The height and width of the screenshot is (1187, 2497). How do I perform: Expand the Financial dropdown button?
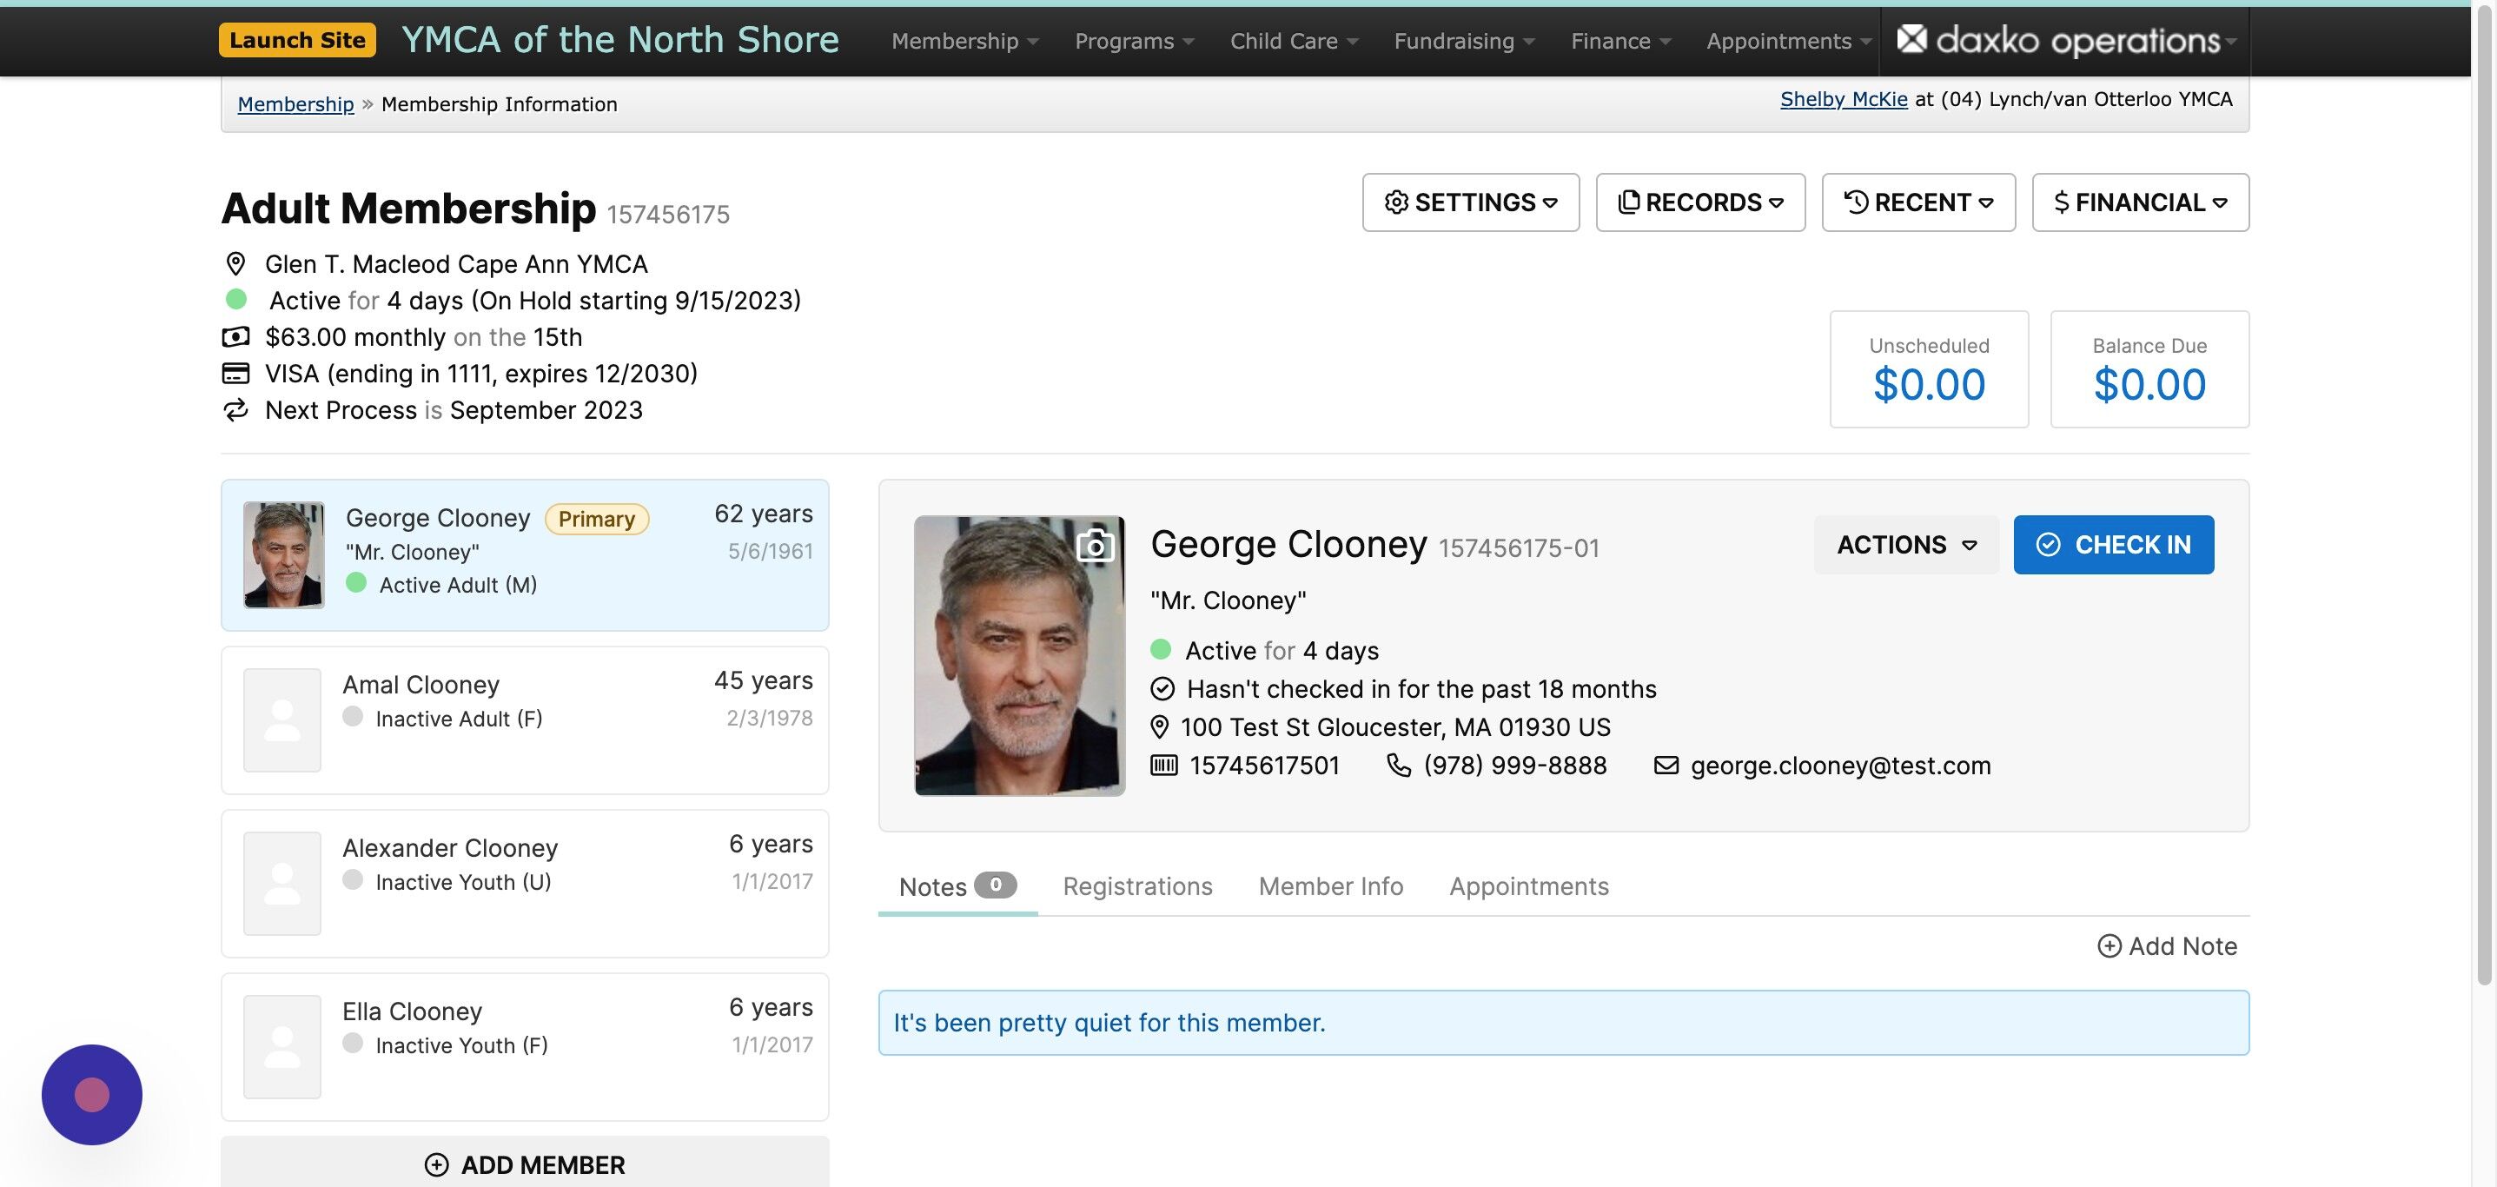point(2140,202)
